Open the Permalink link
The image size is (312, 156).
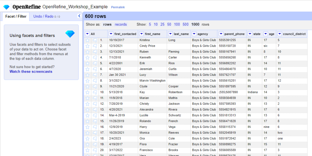point(118,7)
